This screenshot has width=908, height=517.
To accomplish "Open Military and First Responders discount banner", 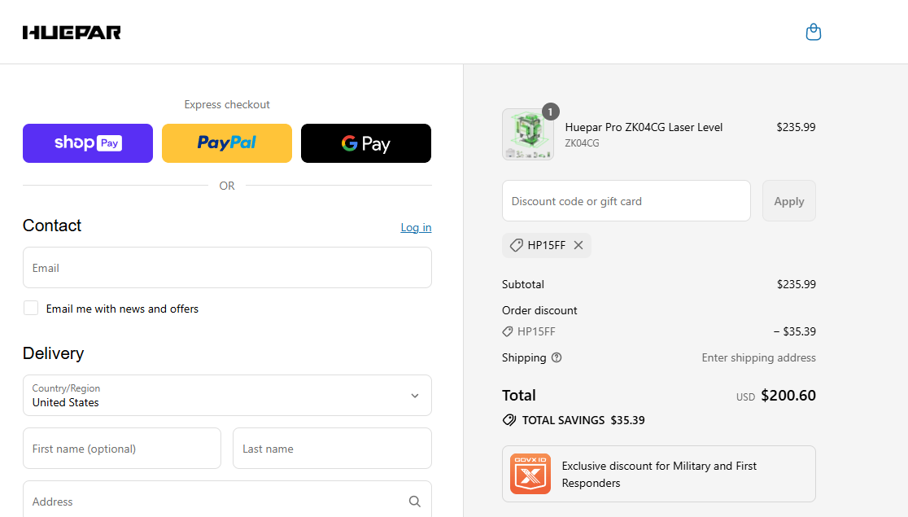I will coord(659,474).
